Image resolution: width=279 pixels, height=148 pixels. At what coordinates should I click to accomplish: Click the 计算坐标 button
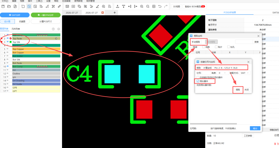[x=207, y=68]
